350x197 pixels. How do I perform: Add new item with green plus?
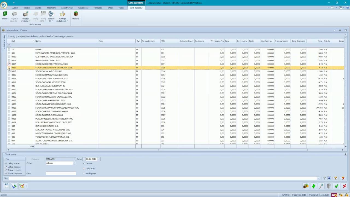pyautogui.click(x=314, y=186)
